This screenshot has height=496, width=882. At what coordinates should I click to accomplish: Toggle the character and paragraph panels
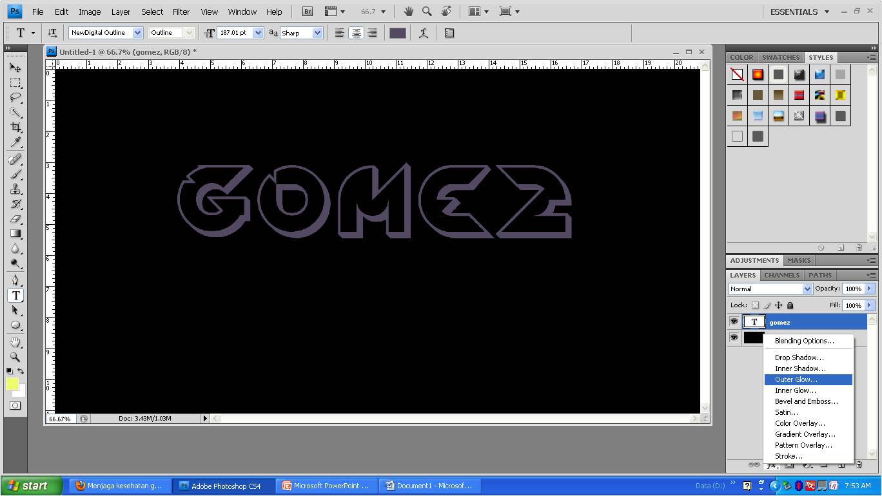pyautogui.click(x=449, y=33)
